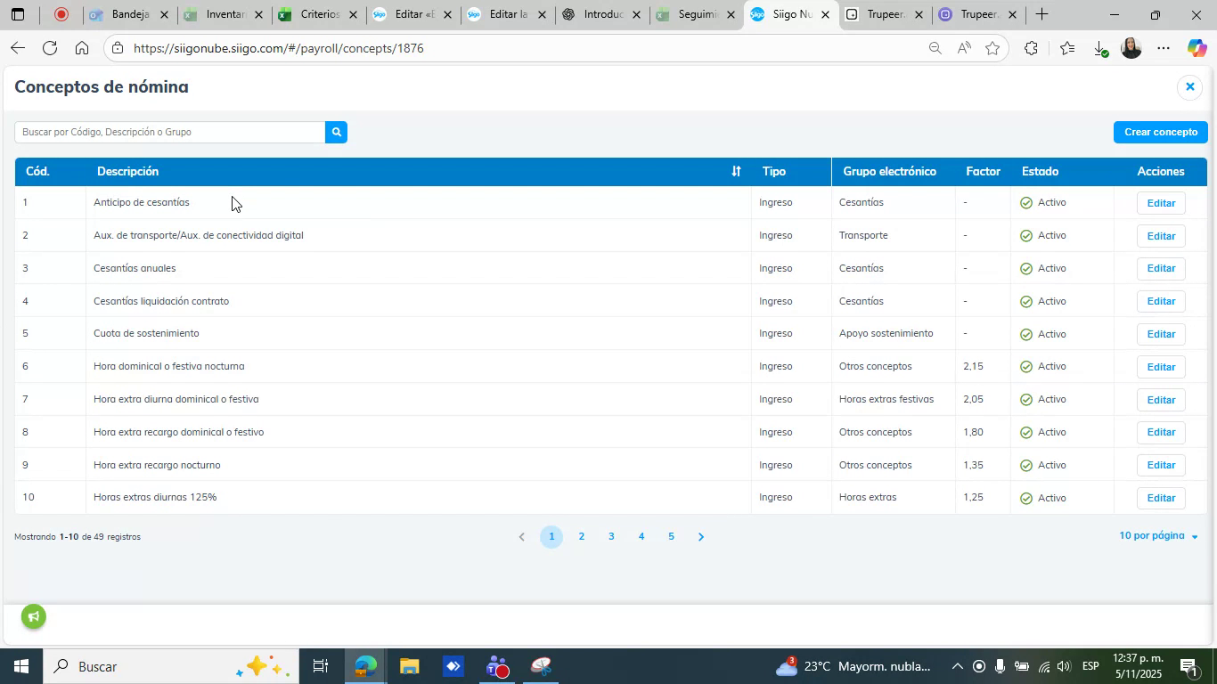Open browser settings and more menu
This screenshot has height=684, width=1217.
[1164, 48]
